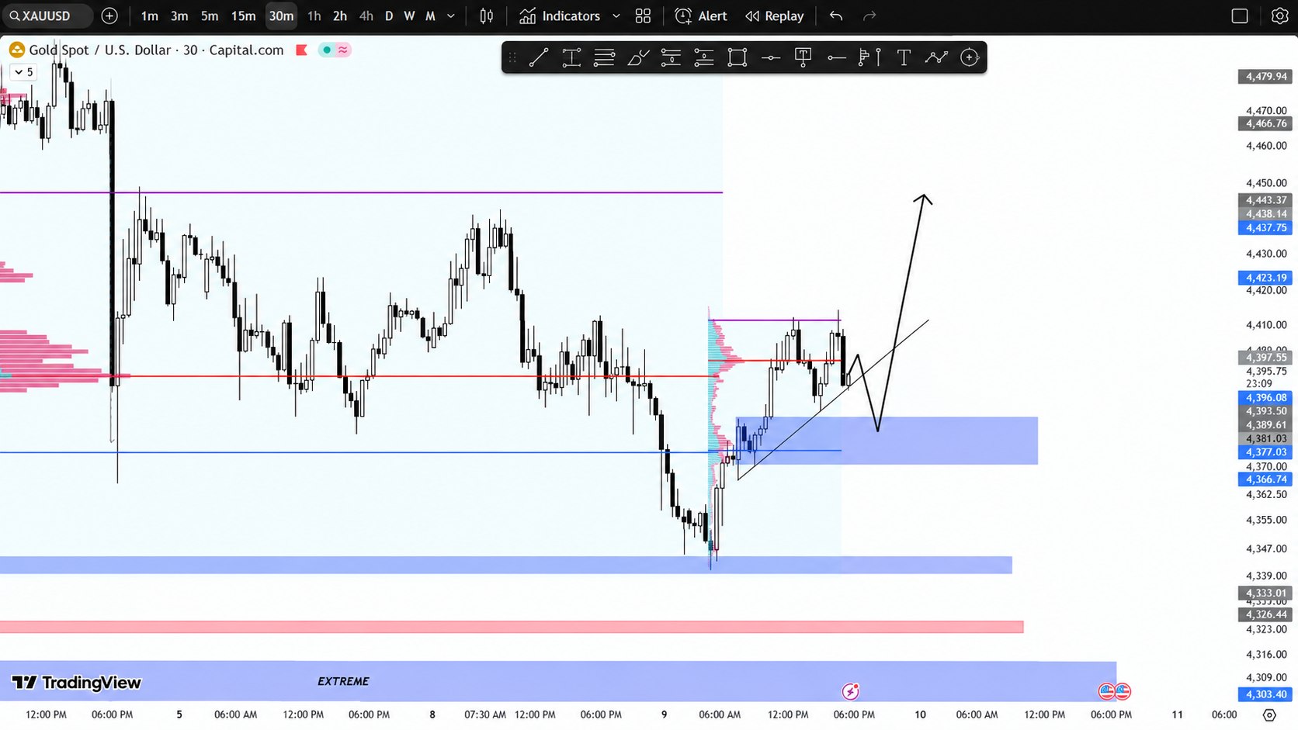Image resolution: width=1298 pixels, height=730 pixels.
Task: Start Bar Replay mode
Action: click(774, 16)
